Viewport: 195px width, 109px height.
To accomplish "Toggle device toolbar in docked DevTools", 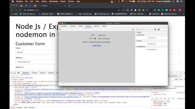I will [15, 73].
